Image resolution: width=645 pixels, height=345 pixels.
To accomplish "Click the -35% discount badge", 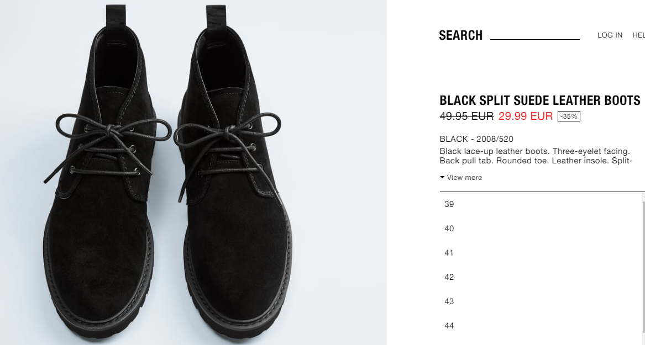I will pyautogui.click(x=569, y=116).
